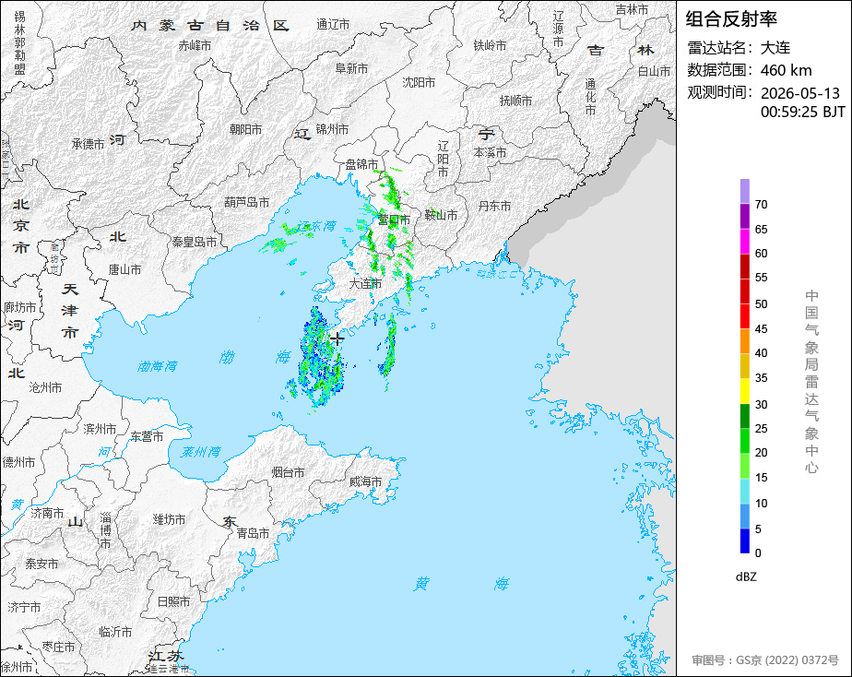Click the dark blue 0–5 dBZ legend swatch
This screenshot has height=677, width=852.
(x=744, y=541)
